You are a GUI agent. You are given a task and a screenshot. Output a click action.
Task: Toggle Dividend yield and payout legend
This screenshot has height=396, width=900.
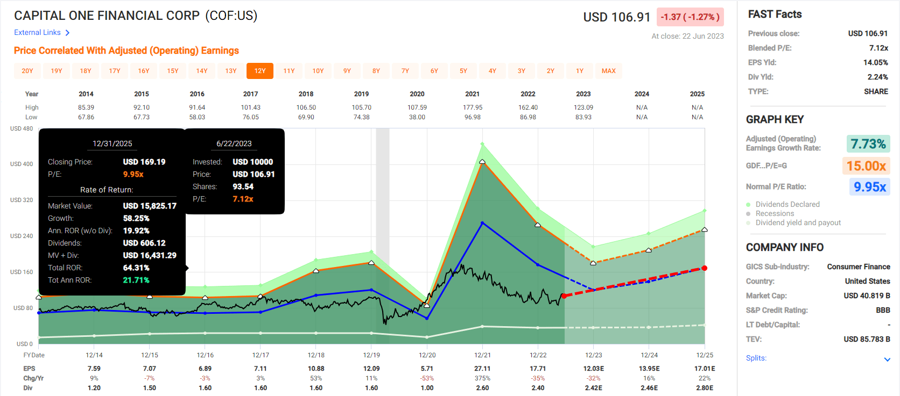pos(793,222)
